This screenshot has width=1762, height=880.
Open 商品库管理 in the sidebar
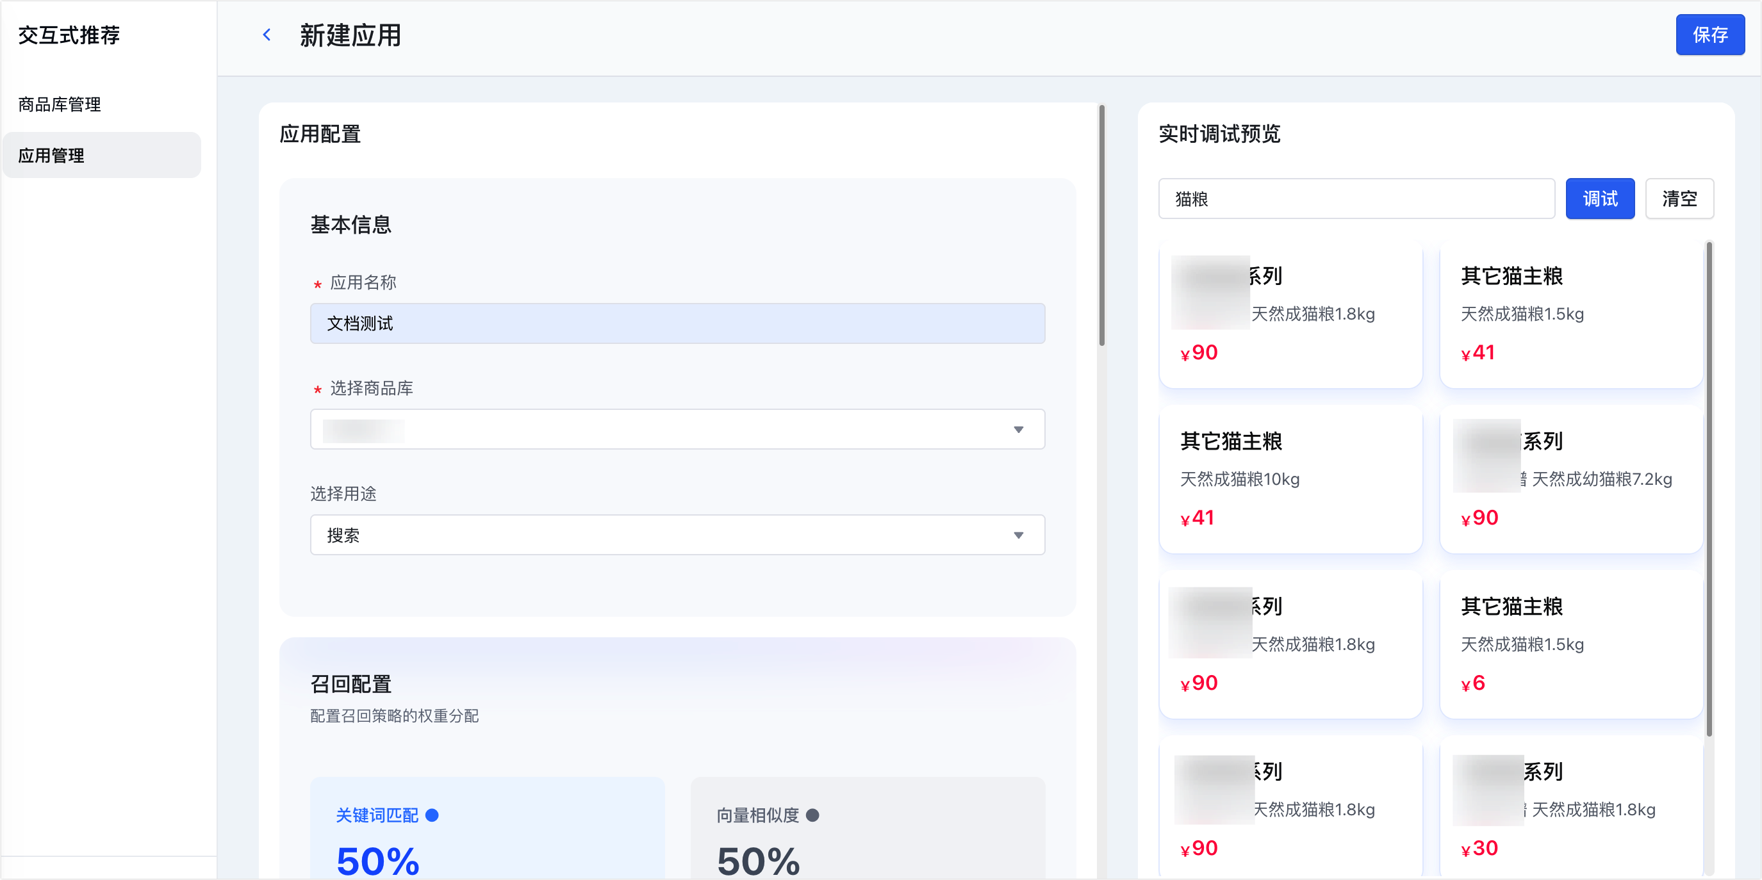(60, 104)
